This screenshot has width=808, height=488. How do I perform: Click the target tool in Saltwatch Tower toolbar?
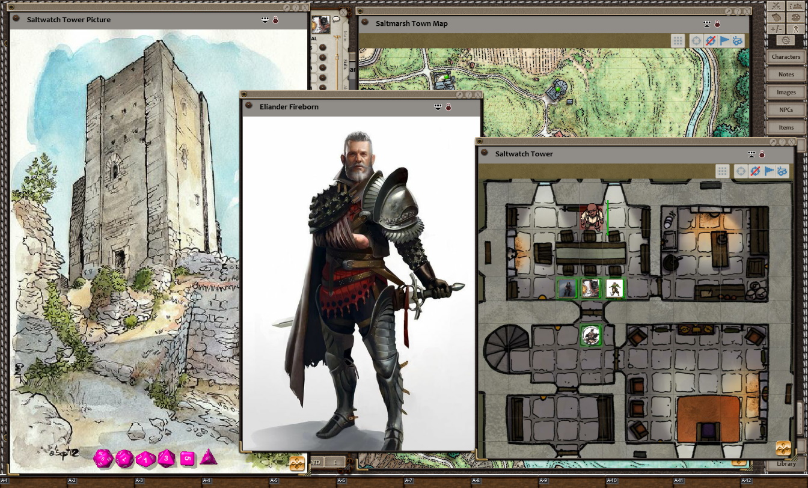click(x=741, y=171)
